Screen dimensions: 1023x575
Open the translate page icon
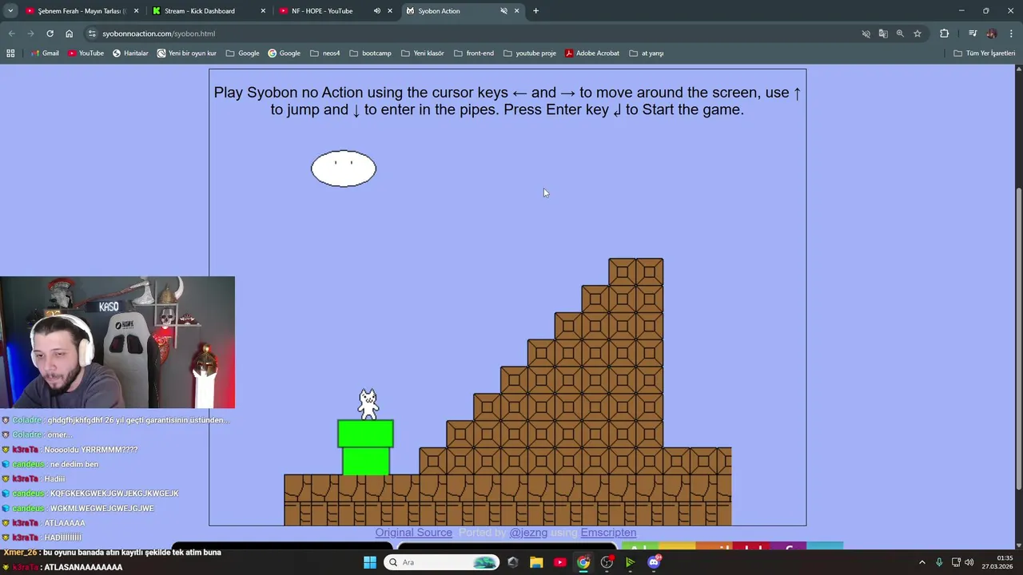(883, 34)
